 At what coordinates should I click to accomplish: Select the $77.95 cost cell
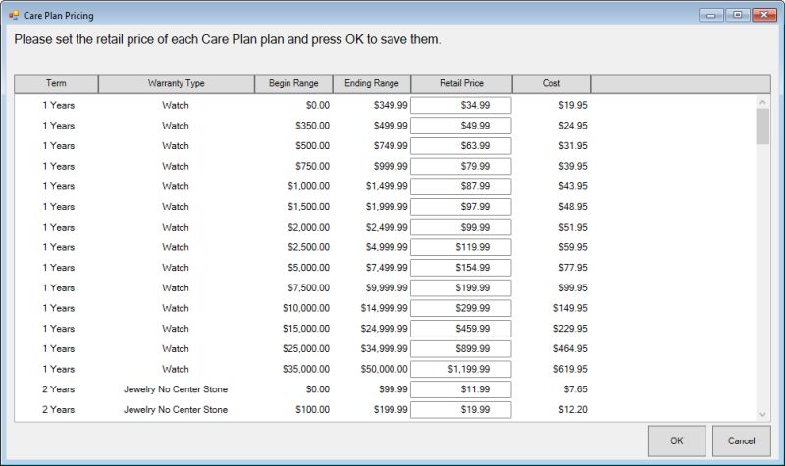coord(573,268)
